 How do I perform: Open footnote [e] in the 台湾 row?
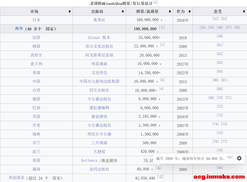click(161, 88)
